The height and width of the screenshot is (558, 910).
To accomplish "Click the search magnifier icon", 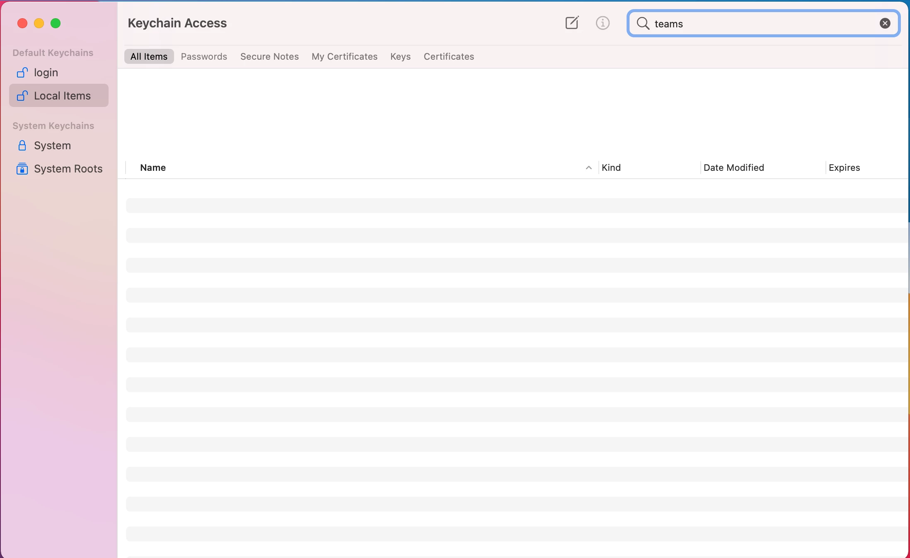I will click(643, 23).
